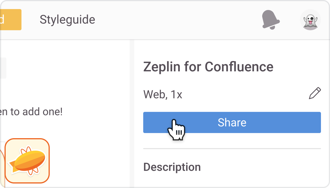Open the notifications bell
The image size is (330, 188).
pos(271,20)
